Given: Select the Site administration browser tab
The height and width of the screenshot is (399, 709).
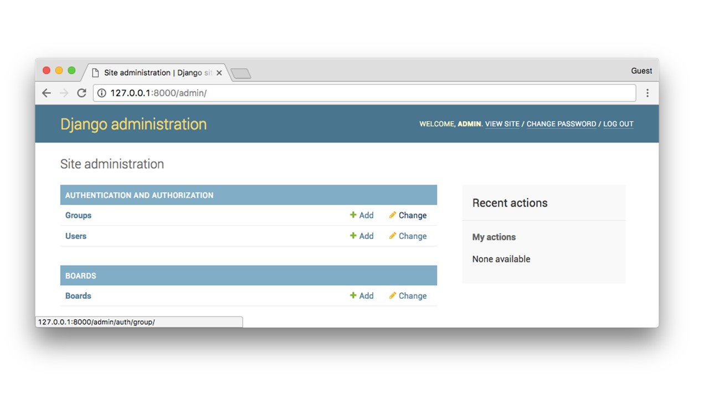Looking at the screenshot, I should coord(155,73).
